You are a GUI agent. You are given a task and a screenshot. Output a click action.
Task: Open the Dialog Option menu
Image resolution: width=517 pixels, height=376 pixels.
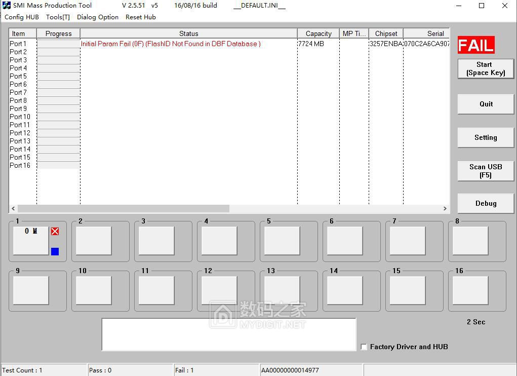[98, 17]
